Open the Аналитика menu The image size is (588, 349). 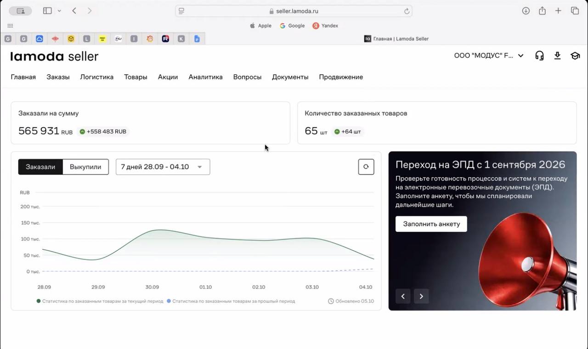(x=205, y=77)
